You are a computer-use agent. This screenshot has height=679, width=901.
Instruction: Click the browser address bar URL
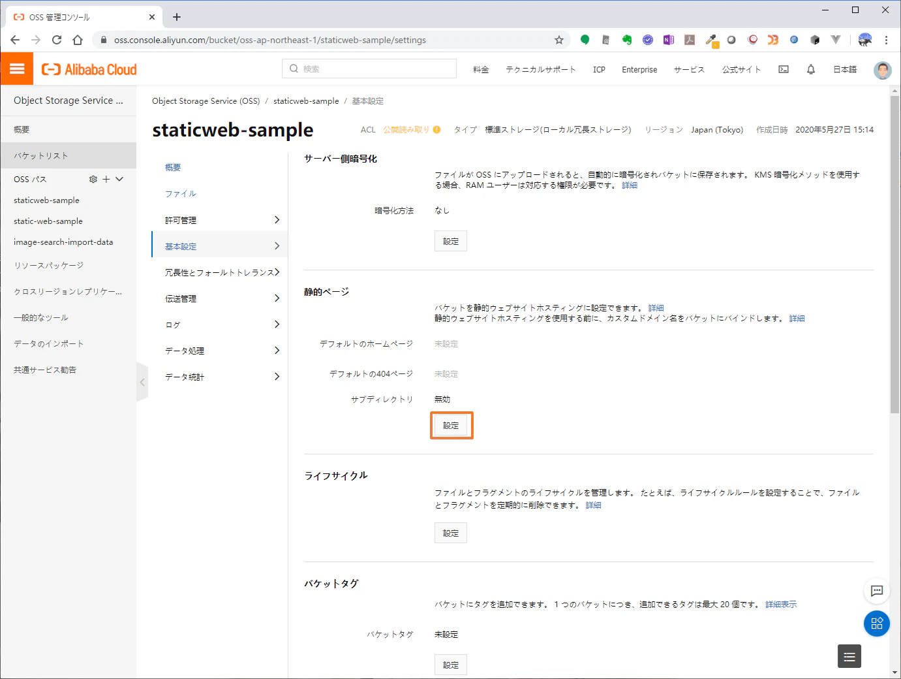269,40
